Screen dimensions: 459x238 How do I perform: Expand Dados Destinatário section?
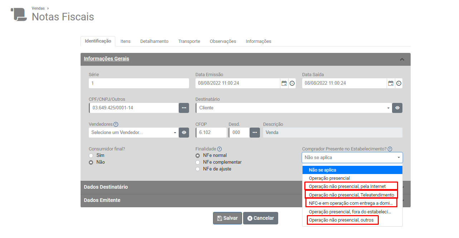click(x=245, y=187)
